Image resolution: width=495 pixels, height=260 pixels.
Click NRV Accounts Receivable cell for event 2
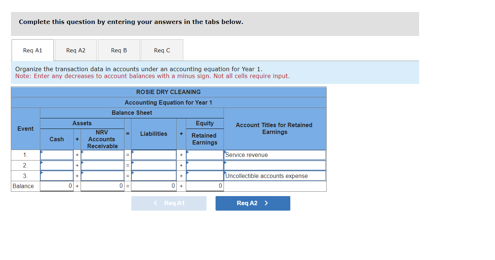(102, 166)
